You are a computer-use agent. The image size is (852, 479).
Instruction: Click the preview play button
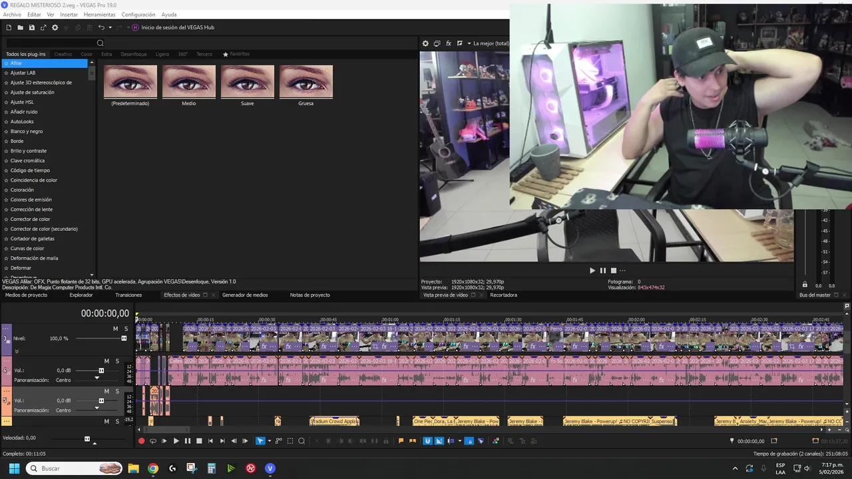click(592, 270)
